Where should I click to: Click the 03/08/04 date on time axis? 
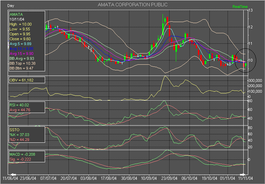coord(88,178)
